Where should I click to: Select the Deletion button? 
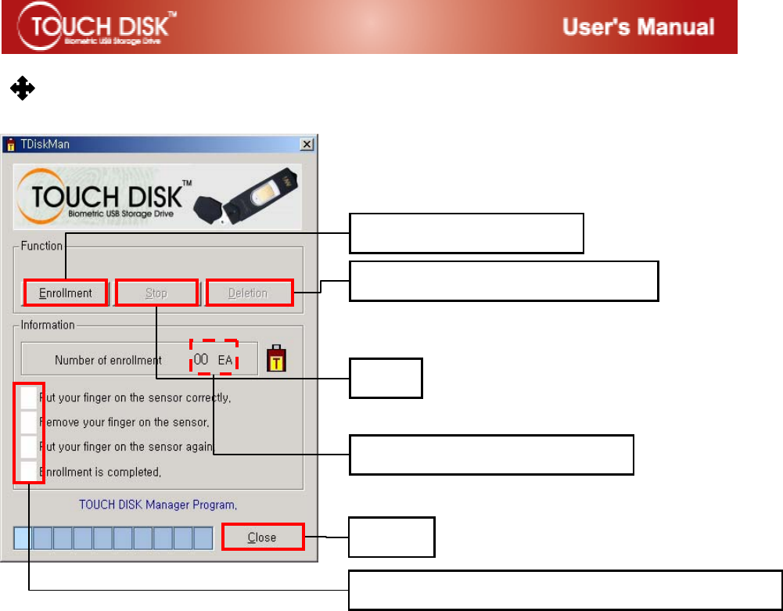(x=248, y=293)
